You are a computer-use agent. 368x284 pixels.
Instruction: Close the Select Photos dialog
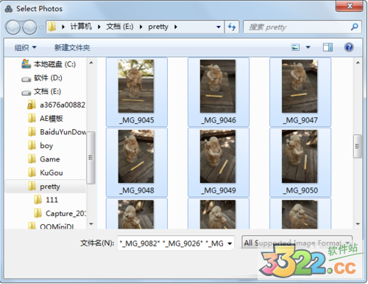350,6
